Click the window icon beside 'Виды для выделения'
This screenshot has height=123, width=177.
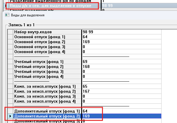(7, 15)
